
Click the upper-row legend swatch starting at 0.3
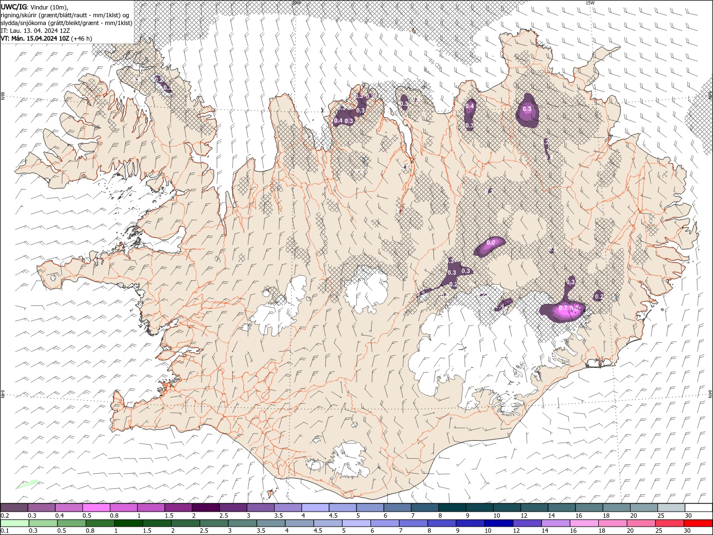(x=42, y=508)
